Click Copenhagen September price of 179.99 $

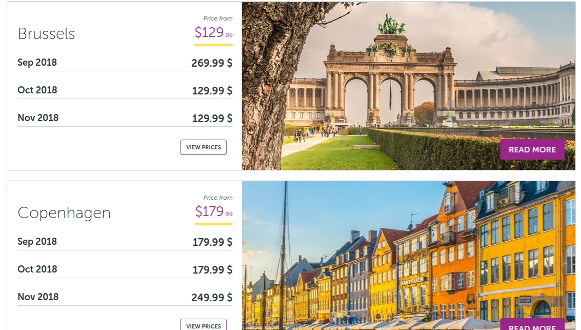point(212,242)
